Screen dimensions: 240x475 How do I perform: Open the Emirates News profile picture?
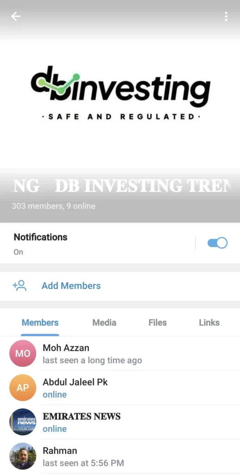pos(23,422)
